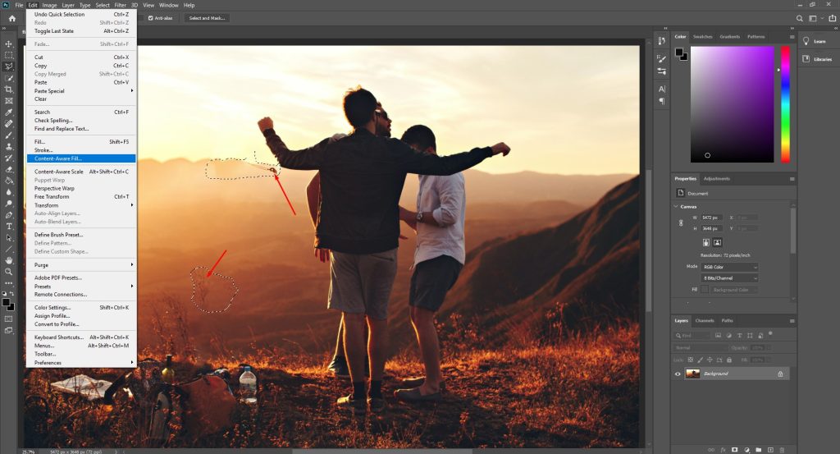This screenshot has width=840, height=454.
Task: Select the Horizontal Type tool
Action: [x=9, y=226]
